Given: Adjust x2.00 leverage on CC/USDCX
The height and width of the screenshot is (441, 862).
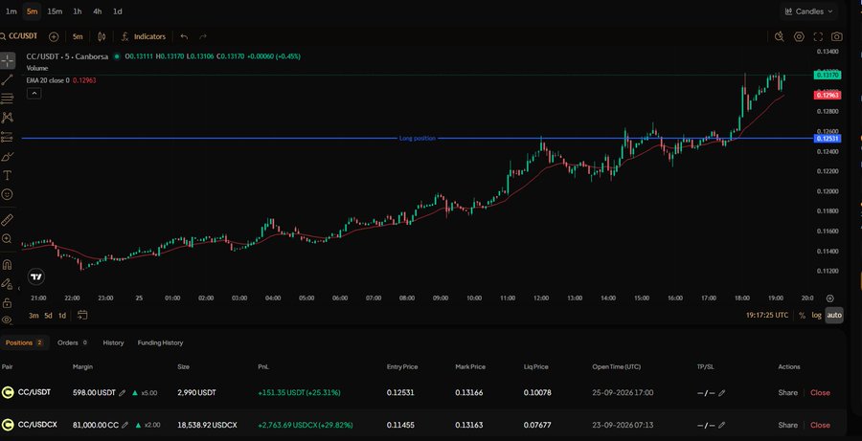Looking at the screenshot, I should [x=147, y=425].
